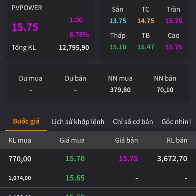Click average price 15.47
Viewport: 196px width, 196px height.
pos(146,47)
